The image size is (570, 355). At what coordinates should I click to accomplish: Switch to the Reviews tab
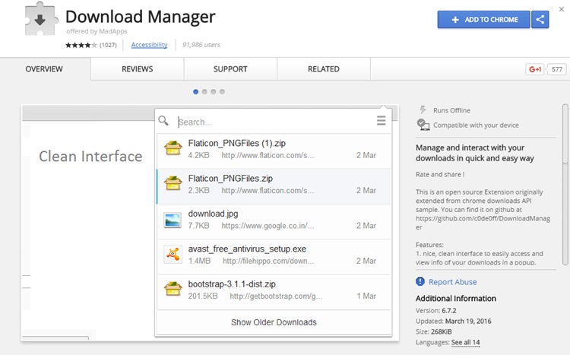click(x=137, y=68)
